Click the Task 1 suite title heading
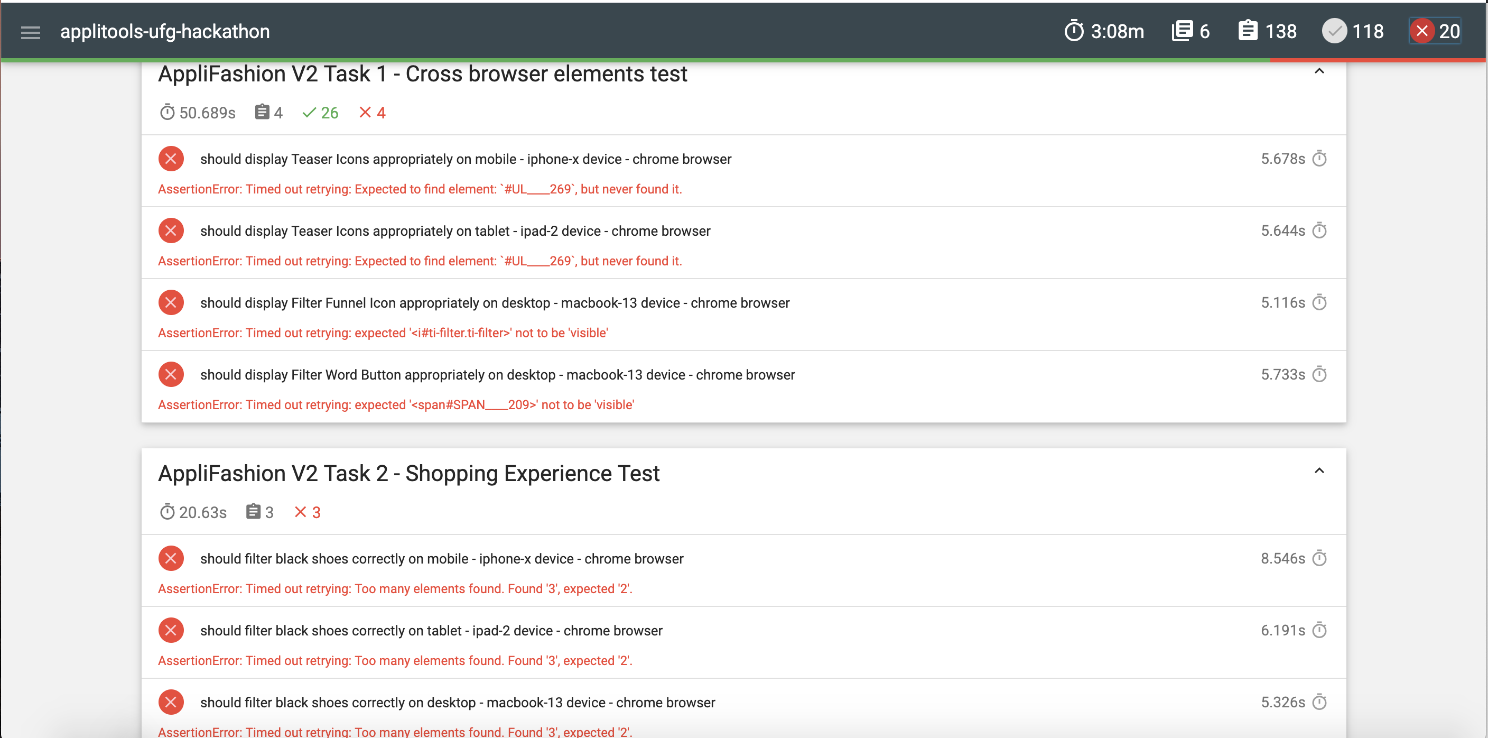Image resolution: width=1488 pixels, height=738 pixels. (422, 74)
